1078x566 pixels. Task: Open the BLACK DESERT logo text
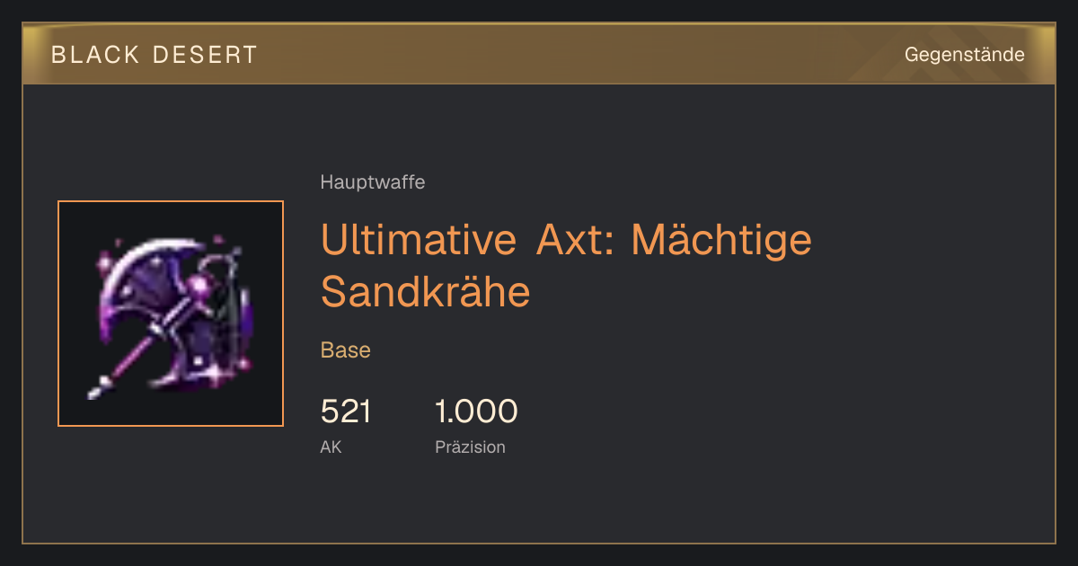[x=155, y=55]
